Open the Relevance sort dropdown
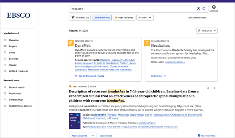Viewport: 235px width, 138px height. point(207,31)
